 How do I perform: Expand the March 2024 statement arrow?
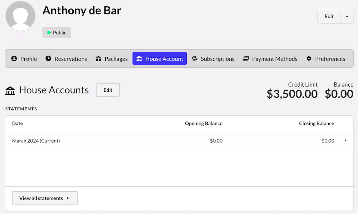click(345, 140)
